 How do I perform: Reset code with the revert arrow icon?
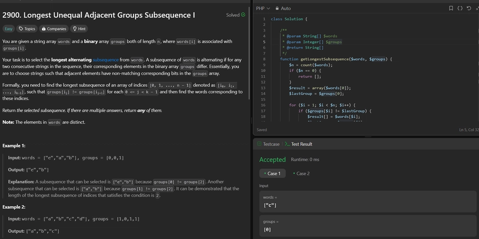tap(468, 8)
